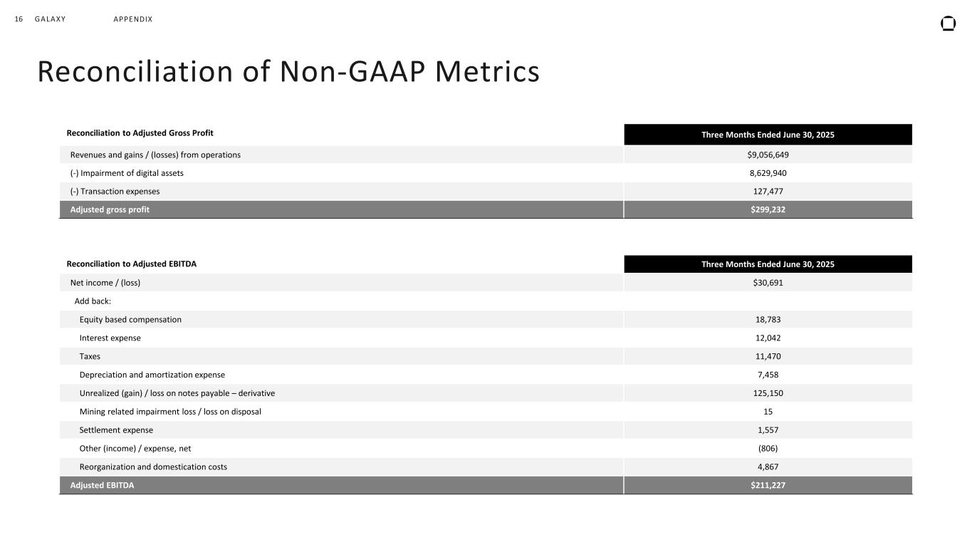
Task: Select the Net income / (loss) row label
Action: (105, 283)
